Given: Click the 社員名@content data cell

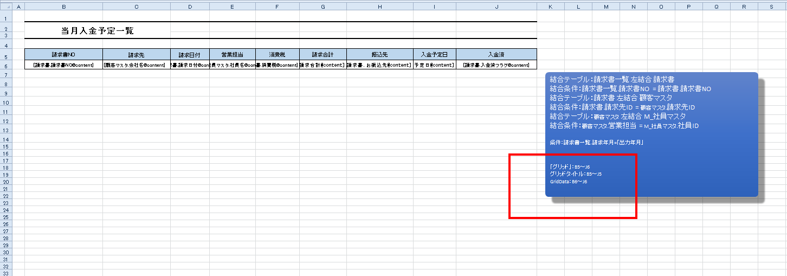Looking at the screenshot, I should click(232, 65).
